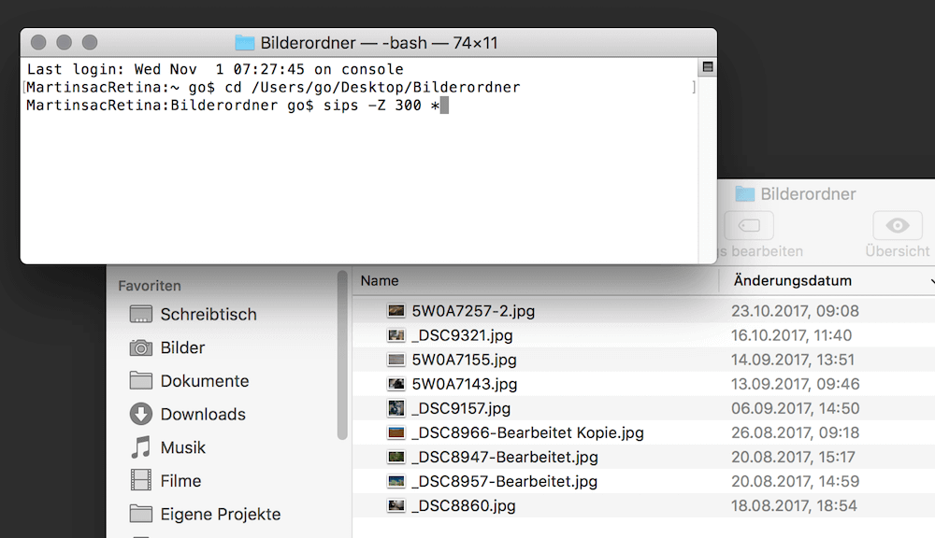Go to Downloads in the sidebar
This screenshot has height=538, width=935.
[187, 414]
